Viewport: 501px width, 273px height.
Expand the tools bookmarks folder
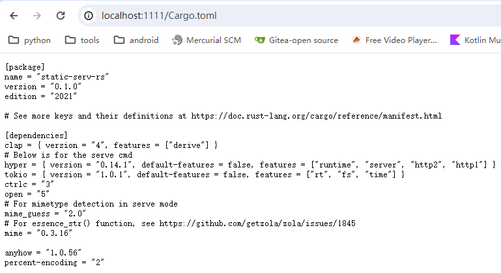[x=82, y=40]
